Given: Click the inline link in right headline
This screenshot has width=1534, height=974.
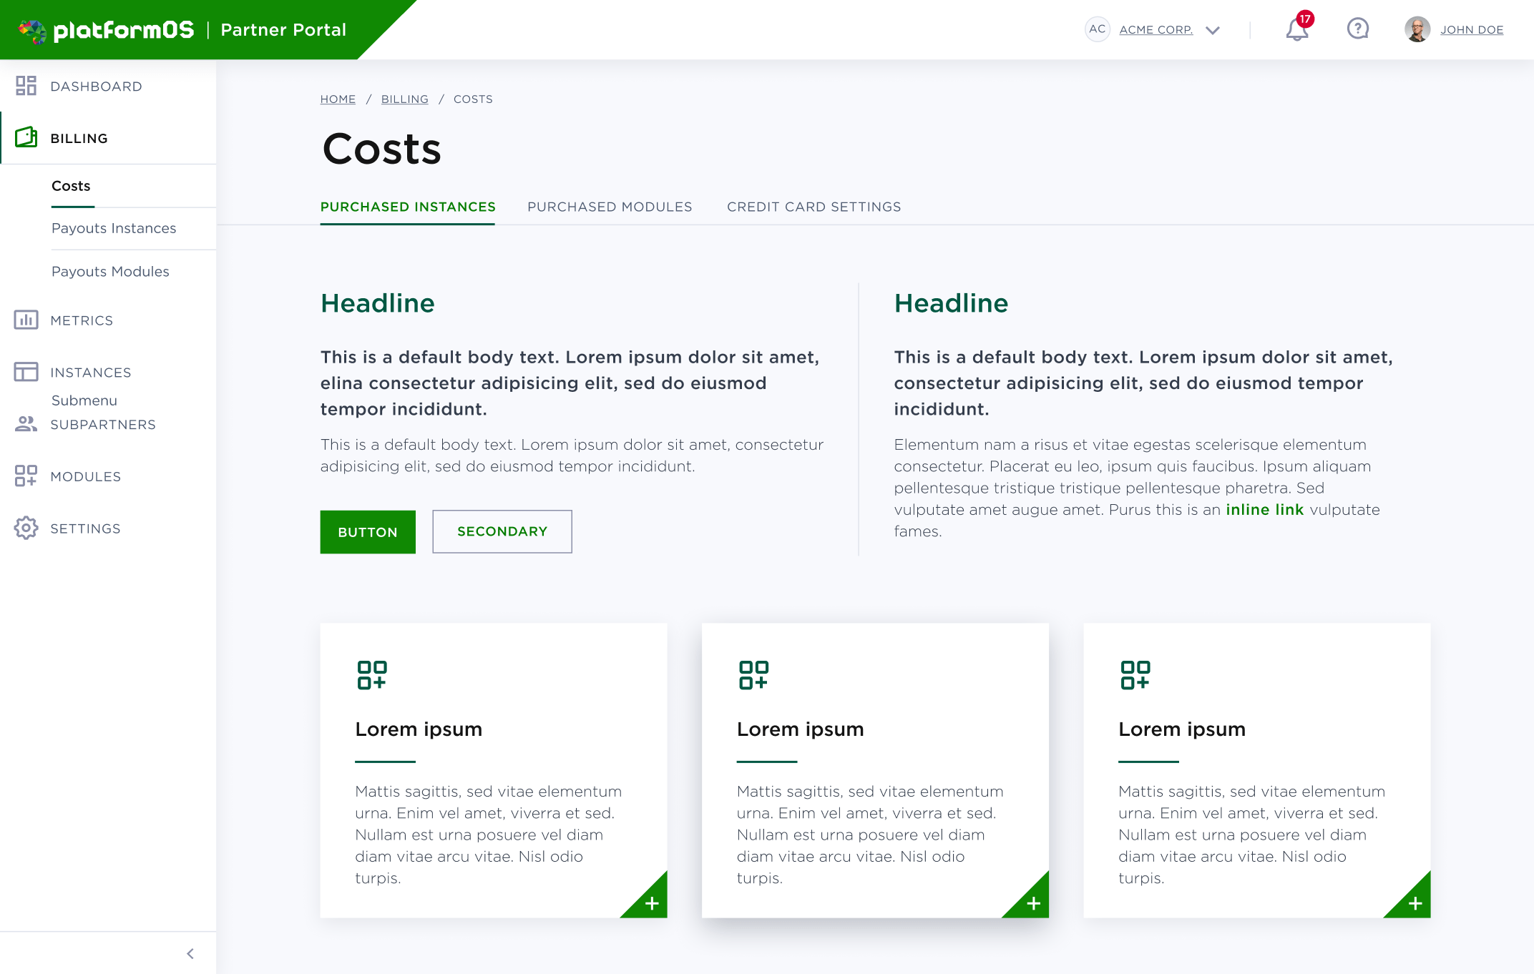Looking at the screenshot, I should pos(1262,509).
